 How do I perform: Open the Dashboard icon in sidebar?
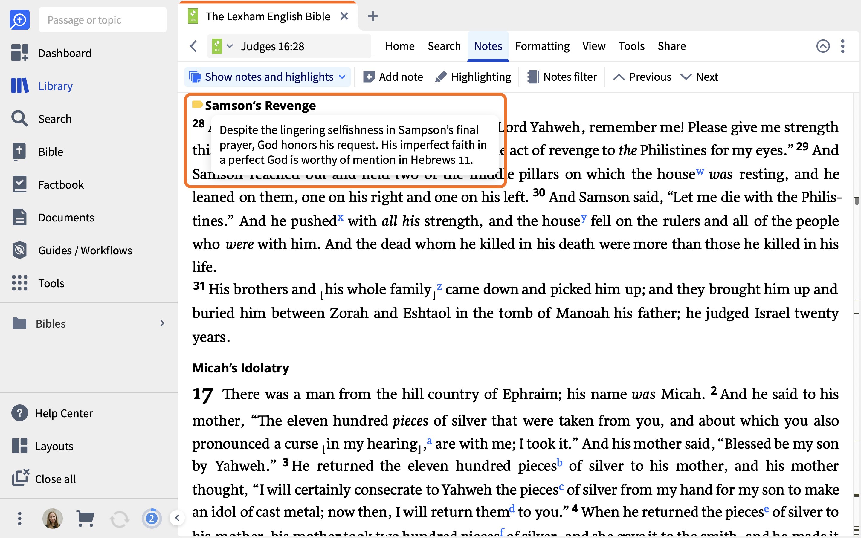(x=19, y=53)
